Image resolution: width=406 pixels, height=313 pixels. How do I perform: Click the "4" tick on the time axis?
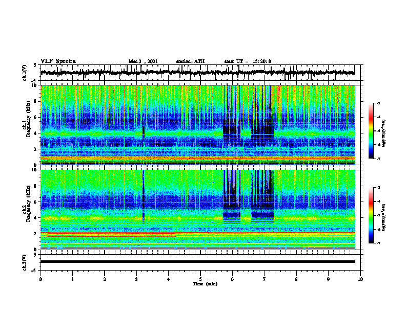click(169, 279)
